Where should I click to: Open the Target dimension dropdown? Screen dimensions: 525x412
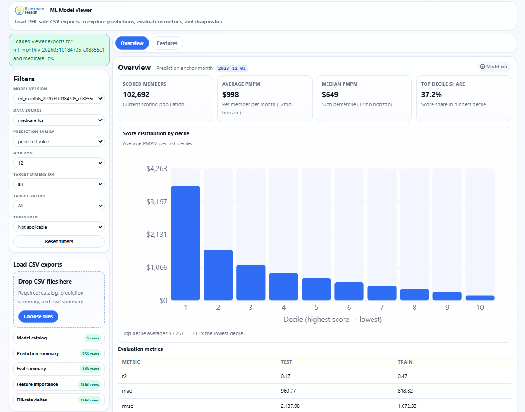(58, 184)
